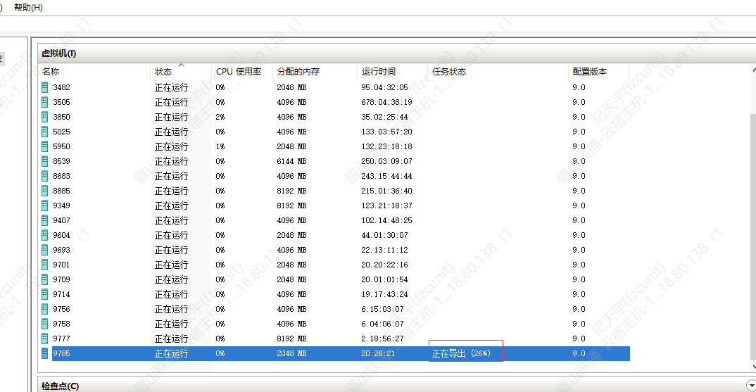Sort by 运行时间 column header
The image size is (756, 392).
[x=379, y=72]
